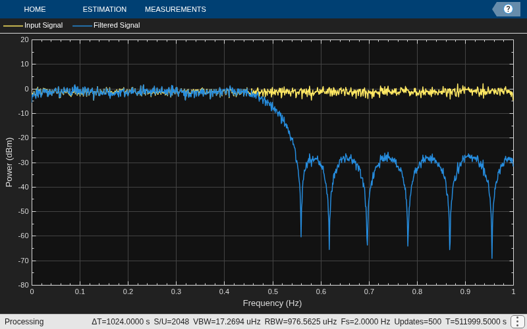The width and height of the screenshot is (527, 329).
Task: Click the yellow Input Signal legend line
Action: click(x=13, y=26)
